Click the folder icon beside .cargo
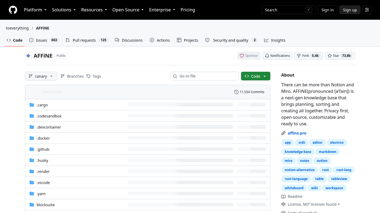The width and height of the screenshot is (380, 213). (32, 105)
